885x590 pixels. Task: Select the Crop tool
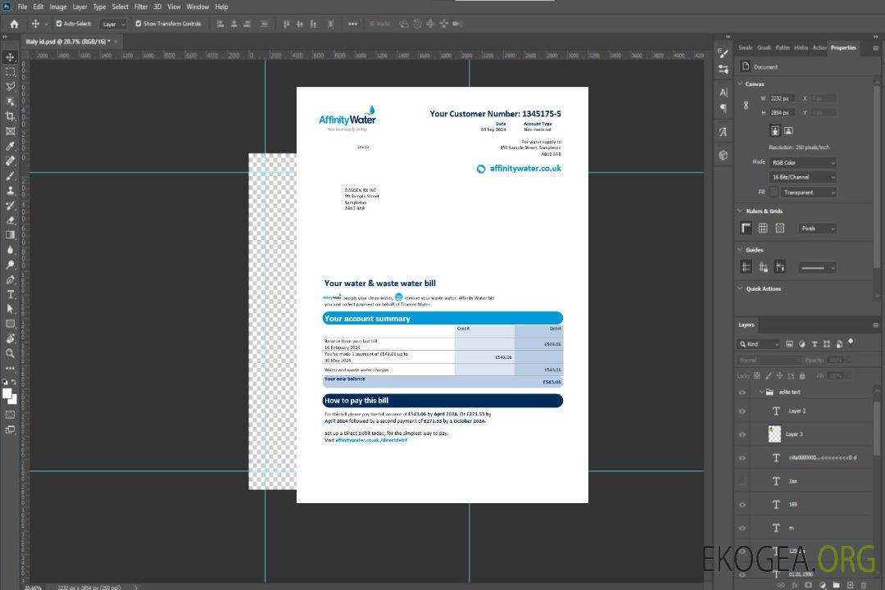[x=10, y=116]
